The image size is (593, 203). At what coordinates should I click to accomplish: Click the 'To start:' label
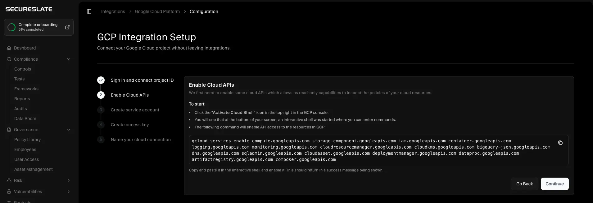click(x=197, y=104)
